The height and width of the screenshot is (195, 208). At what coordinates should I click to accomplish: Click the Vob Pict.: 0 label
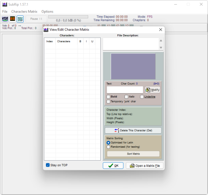click(9, 28)
